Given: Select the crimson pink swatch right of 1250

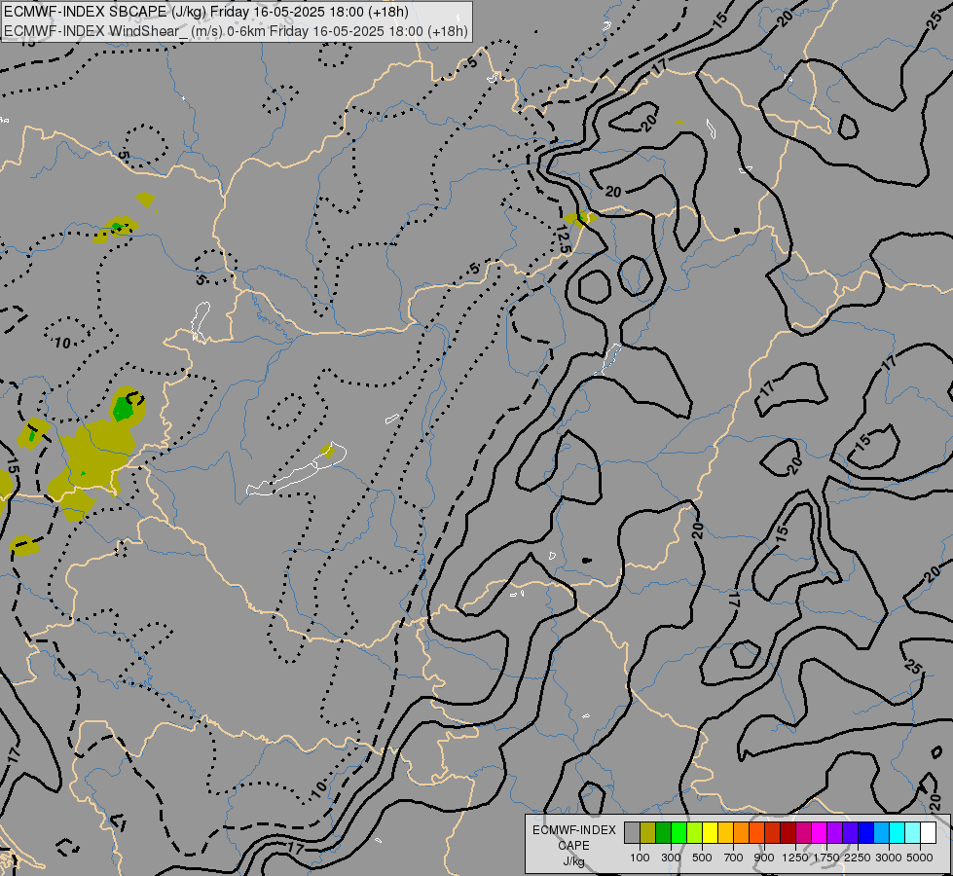Looking at the screenshot, I should coord(803,832).
